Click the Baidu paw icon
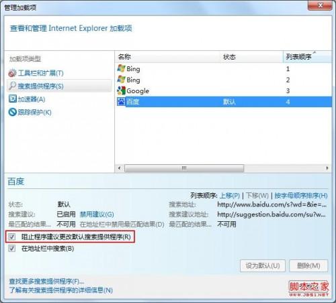The image size is (336, 303). (121, 102)
